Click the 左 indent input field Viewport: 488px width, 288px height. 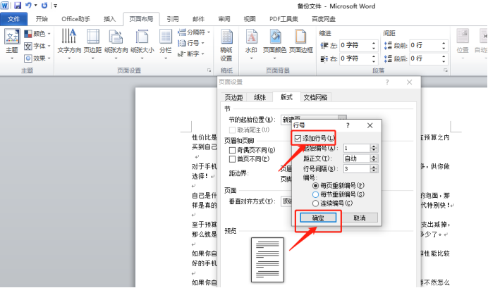355,46
